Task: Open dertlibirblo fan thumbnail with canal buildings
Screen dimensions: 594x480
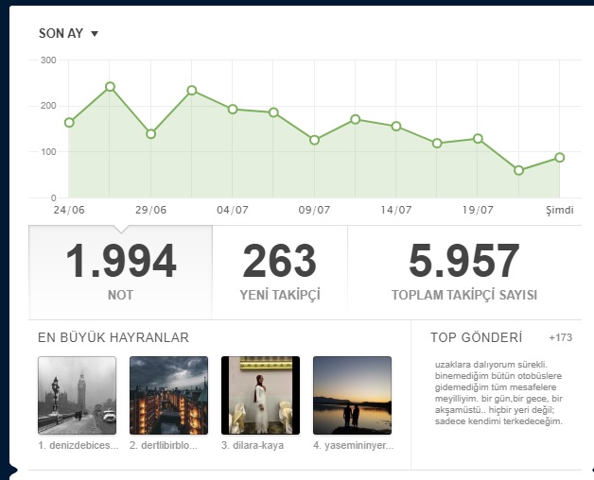Action: tap(168, 395)
